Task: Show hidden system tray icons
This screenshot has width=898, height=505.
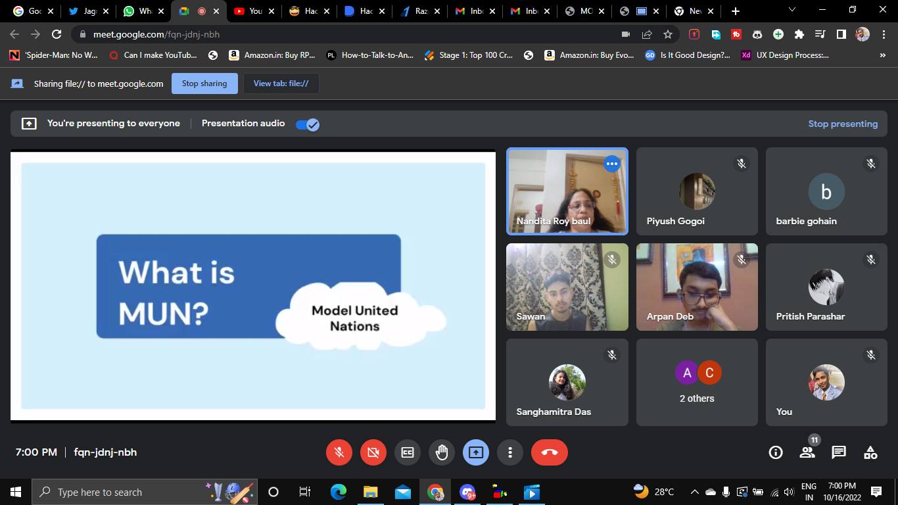Action: pos(694,492)
